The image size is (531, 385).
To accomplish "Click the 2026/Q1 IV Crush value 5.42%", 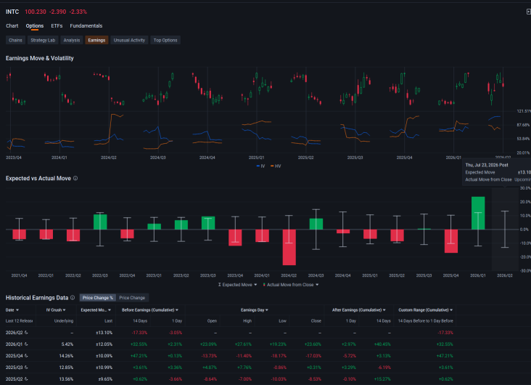I will 67,344.
